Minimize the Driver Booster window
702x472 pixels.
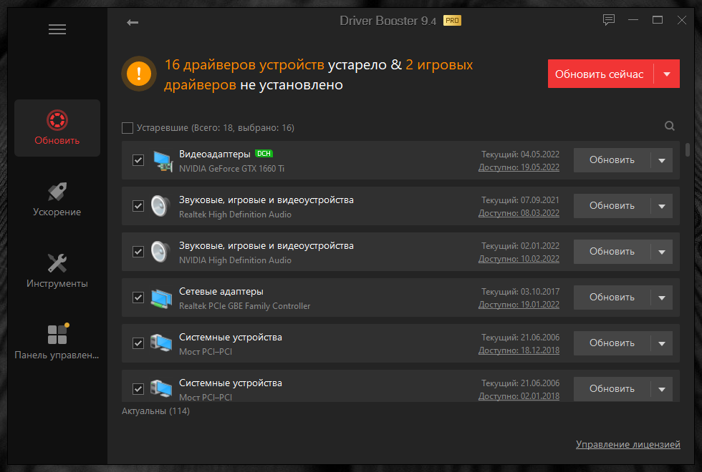(x=633, y=20)
